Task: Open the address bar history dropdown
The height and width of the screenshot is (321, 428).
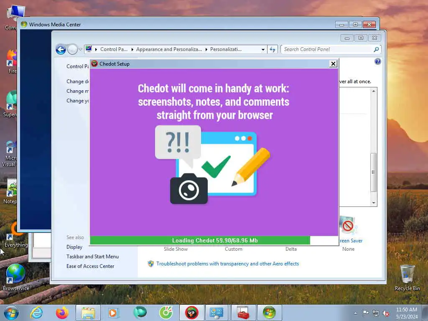Action: coord(263,49)
